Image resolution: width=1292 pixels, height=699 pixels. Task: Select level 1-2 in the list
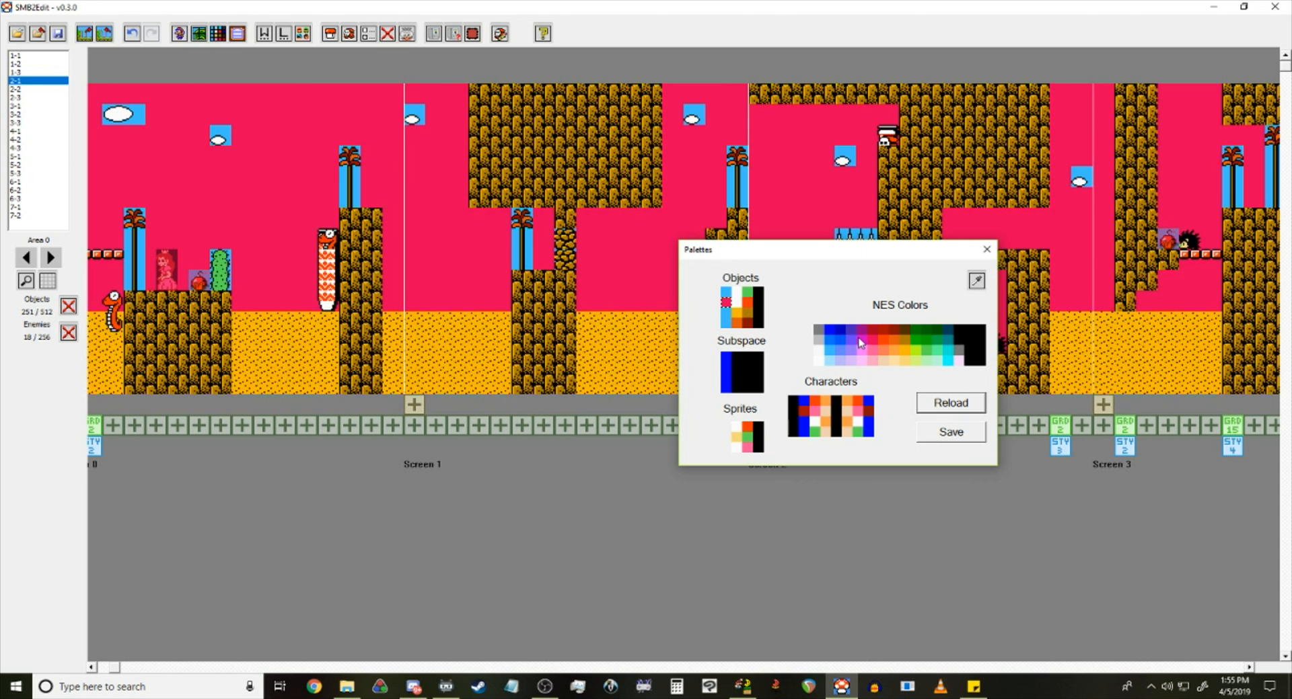coord(38,64)
